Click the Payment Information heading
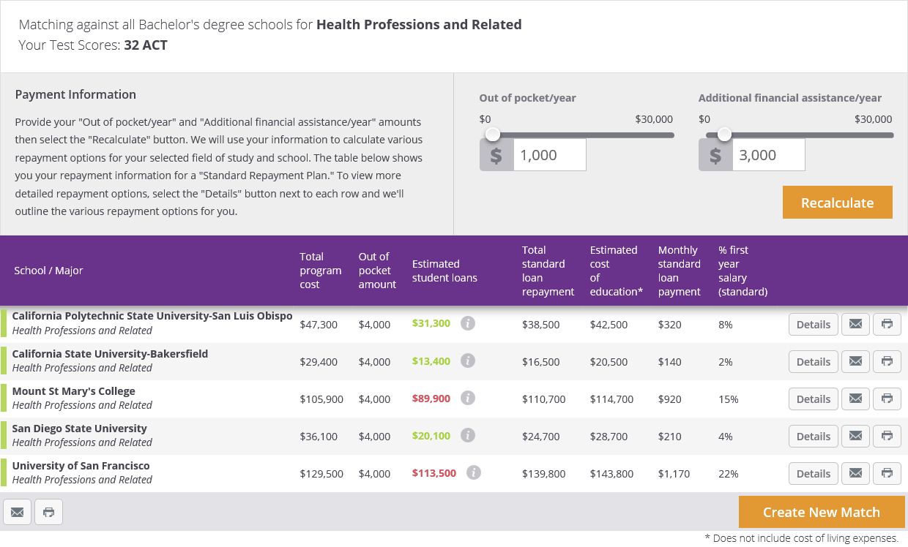The width and height of the screenshot is (908, 547). (75, 94)
